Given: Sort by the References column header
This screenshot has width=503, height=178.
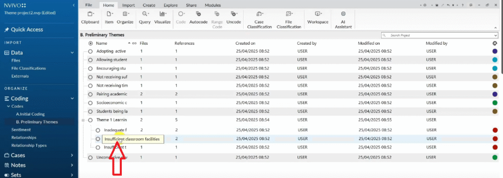Looking at the screenshot, I should (x=185, y=43).
